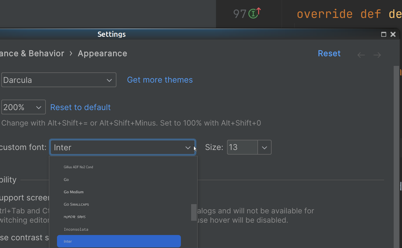
Task: Collapse the custom font combo box
Action: [x=188, y=148]
